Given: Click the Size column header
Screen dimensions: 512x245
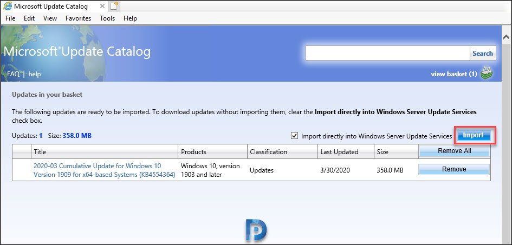Looking at the screenshot, I should (x=396, y=152).
